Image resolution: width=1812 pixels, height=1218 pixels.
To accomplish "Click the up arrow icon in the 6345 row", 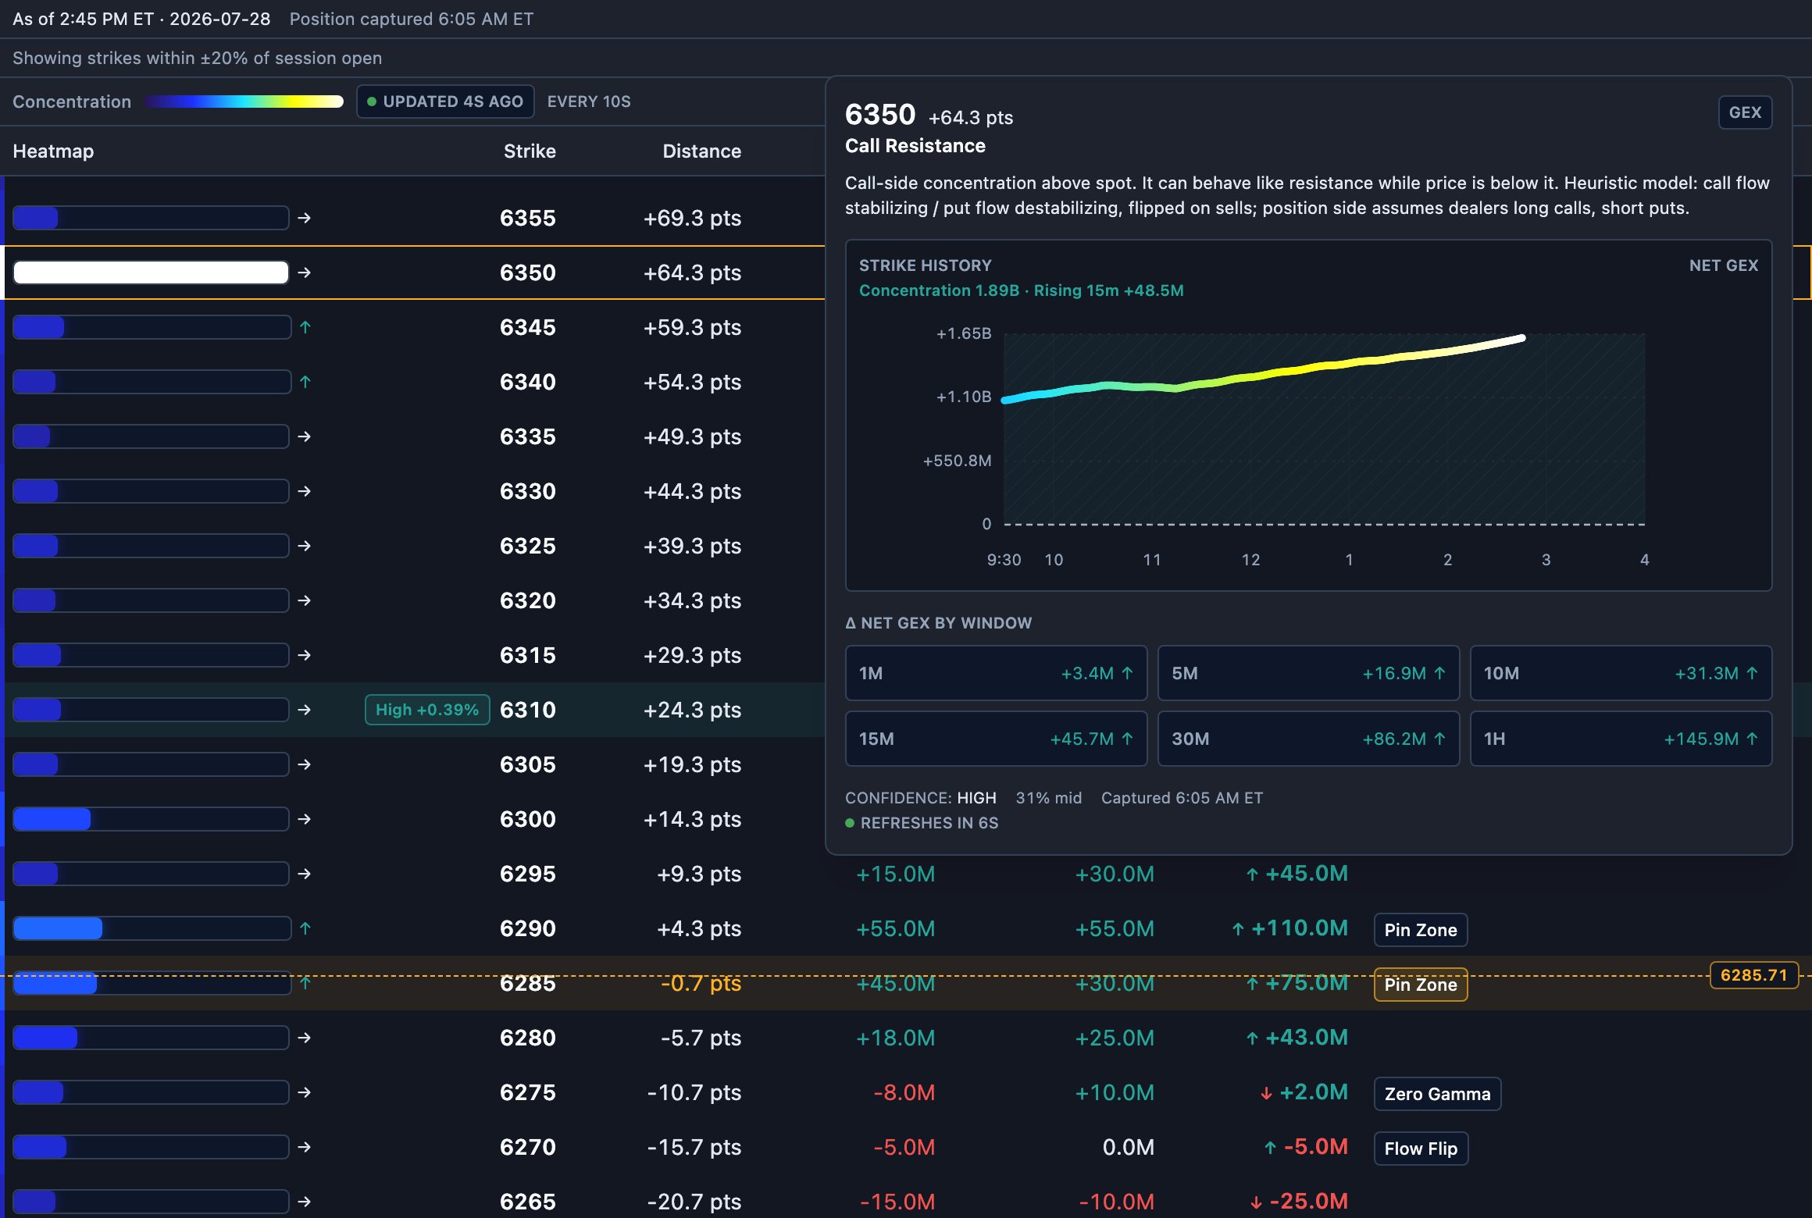I will coord(305,327).
